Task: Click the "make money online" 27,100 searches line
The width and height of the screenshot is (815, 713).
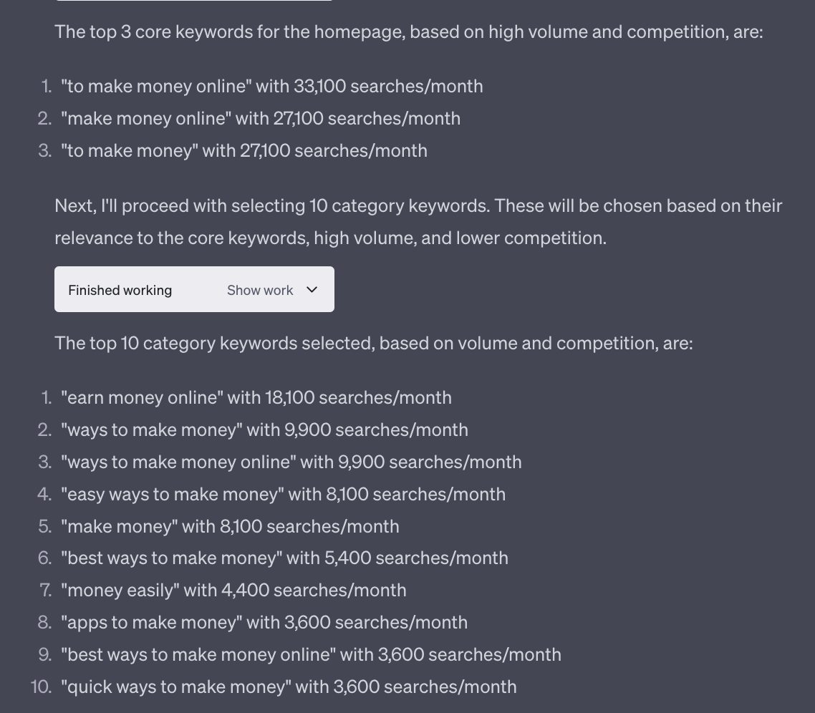Action: [261, 118]
